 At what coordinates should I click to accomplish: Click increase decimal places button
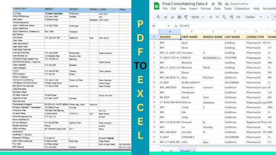click(231, 17)
